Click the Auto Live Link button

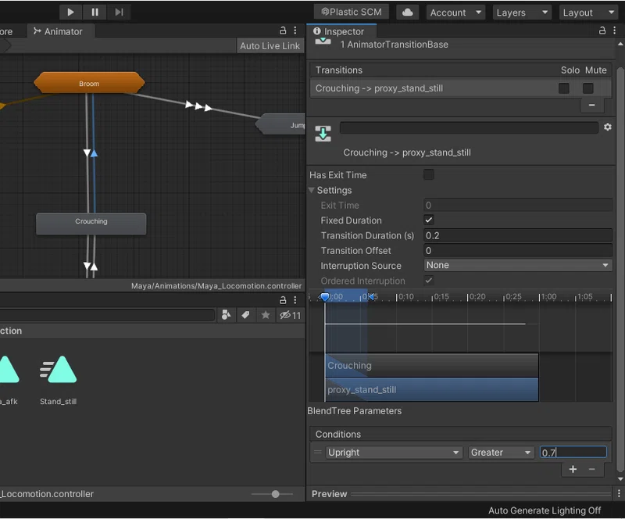tap(270, 46)
